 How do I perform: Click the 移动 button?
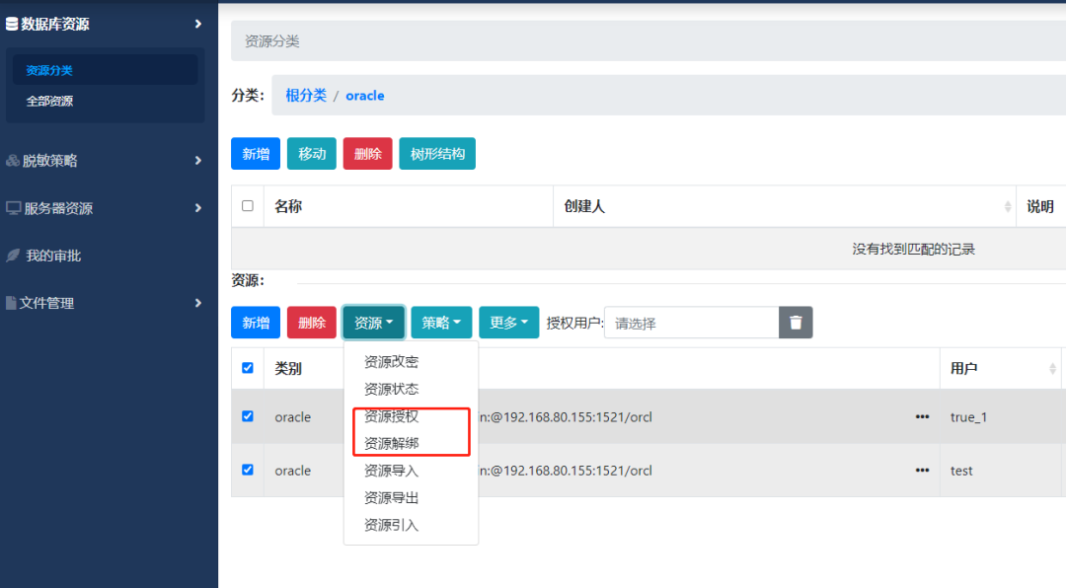tap(311, 154)
